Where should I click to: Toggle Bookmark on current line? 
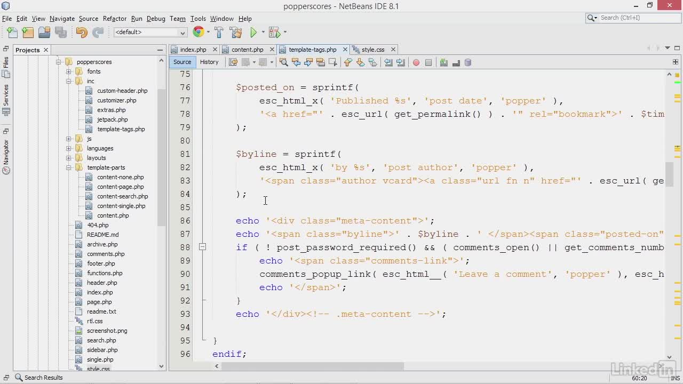373,62
